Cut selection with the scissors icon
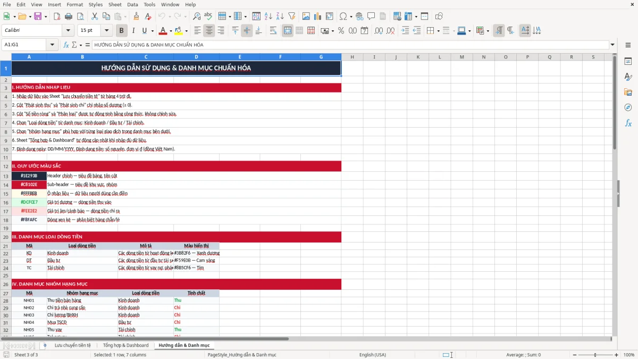The height and width of the screenshot is (359, 638). [95, 16]
